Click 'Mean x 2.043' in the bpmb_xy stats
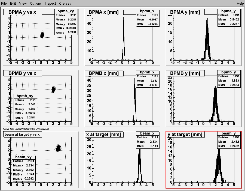Screen dimensions: 245x191 pos(25,105)
